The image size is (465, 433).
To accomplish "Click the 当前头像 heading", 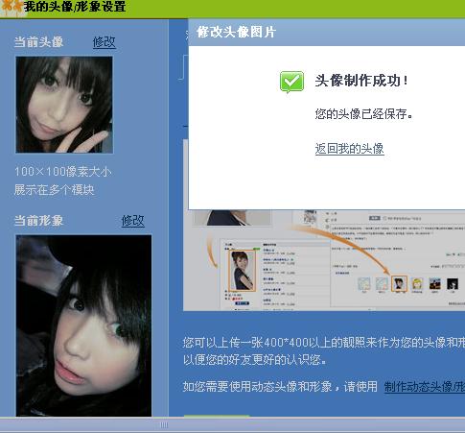I will pos(38,42).
